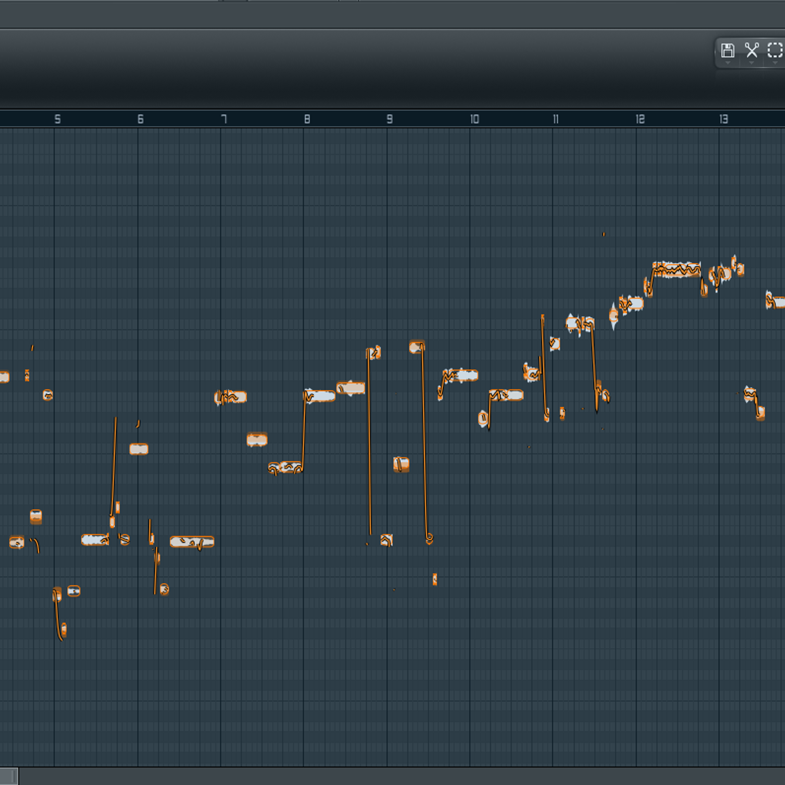The width and height of the screenshot is (785, 785).
Task: Open the dropdown arrow under the selection icon
Action: pos(775,63)
